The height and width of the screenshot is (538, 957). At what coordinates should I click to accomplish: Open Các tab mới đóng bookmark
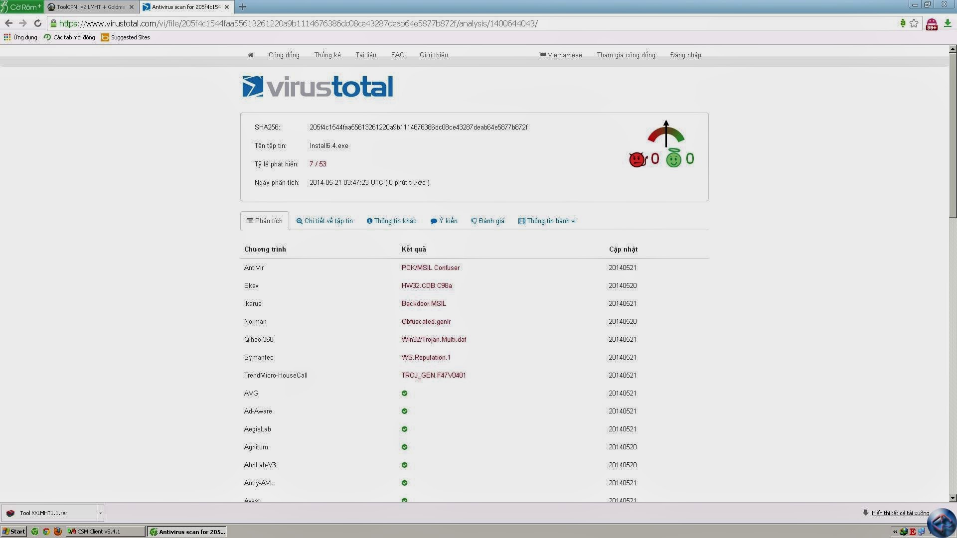pyautogui.click(x=69, y=37)
